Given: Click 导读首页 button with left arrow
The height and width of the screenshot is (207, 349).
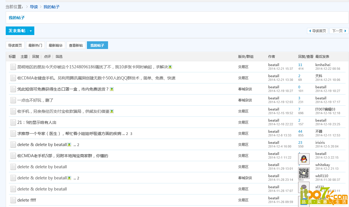Looking at the screenshot, I should pyautogui.click(x=317, y=31).
